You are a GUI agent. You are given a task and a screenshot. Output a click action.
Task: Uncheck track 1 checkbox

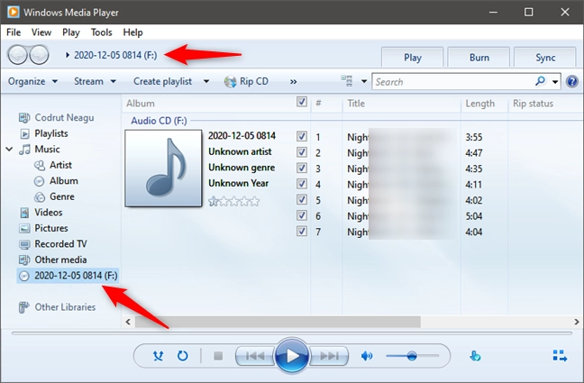pyautogui.click(x=302, y=136)
